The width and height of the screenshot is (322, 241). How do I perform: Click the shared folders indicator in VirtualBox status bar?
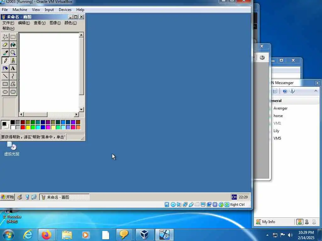tap(197, 205)
